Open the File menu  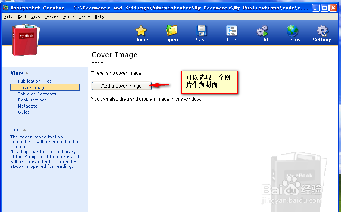click(8, 17)
